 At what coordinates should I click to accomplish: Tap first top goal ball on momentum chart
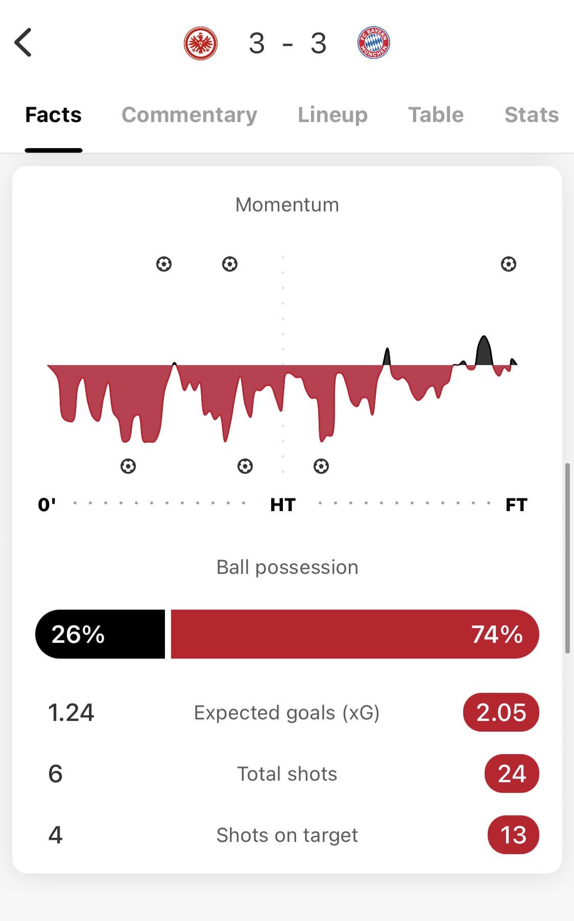(x=164, y=264)
